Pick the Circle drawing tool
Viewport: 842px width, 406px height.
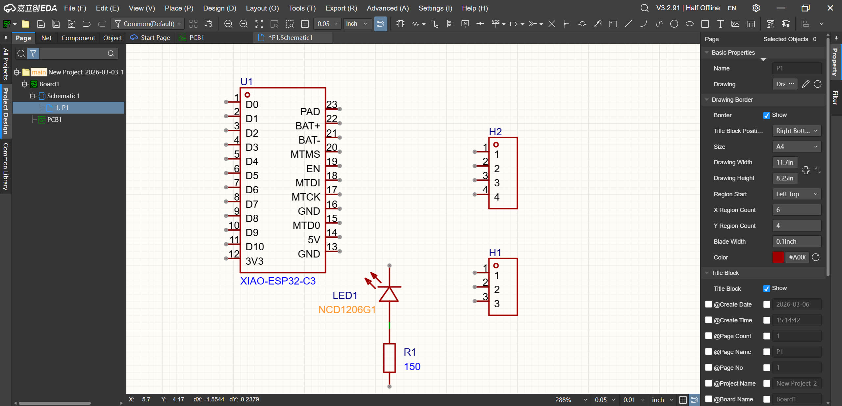674,24
